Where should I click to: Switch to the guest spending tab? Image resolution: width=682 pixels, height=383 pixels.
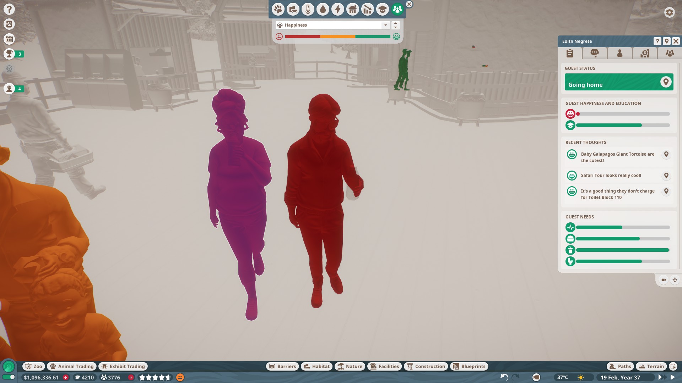pos(645,53)
